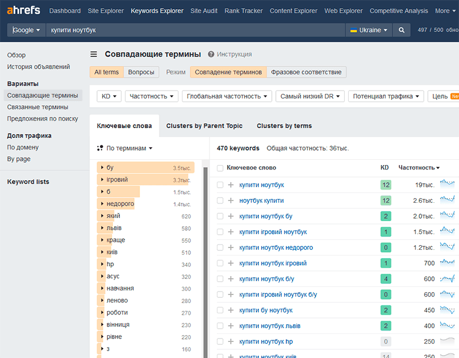Check the ноутбук купити row checkbox
The height and width of the screenshot is (358, 459).
pyautogui.click(x=220, y=200)
